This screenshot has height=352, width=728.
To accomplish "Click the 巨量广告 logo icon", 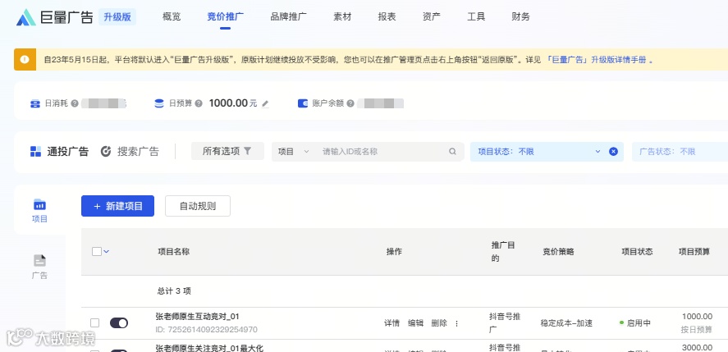I will pyautogui.click(x=26, y=18).
